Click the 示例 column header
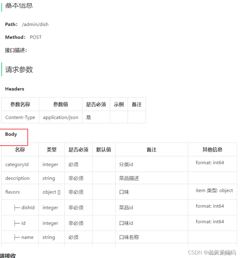Viewport: 240px width, 258px height. coord(119,104)
